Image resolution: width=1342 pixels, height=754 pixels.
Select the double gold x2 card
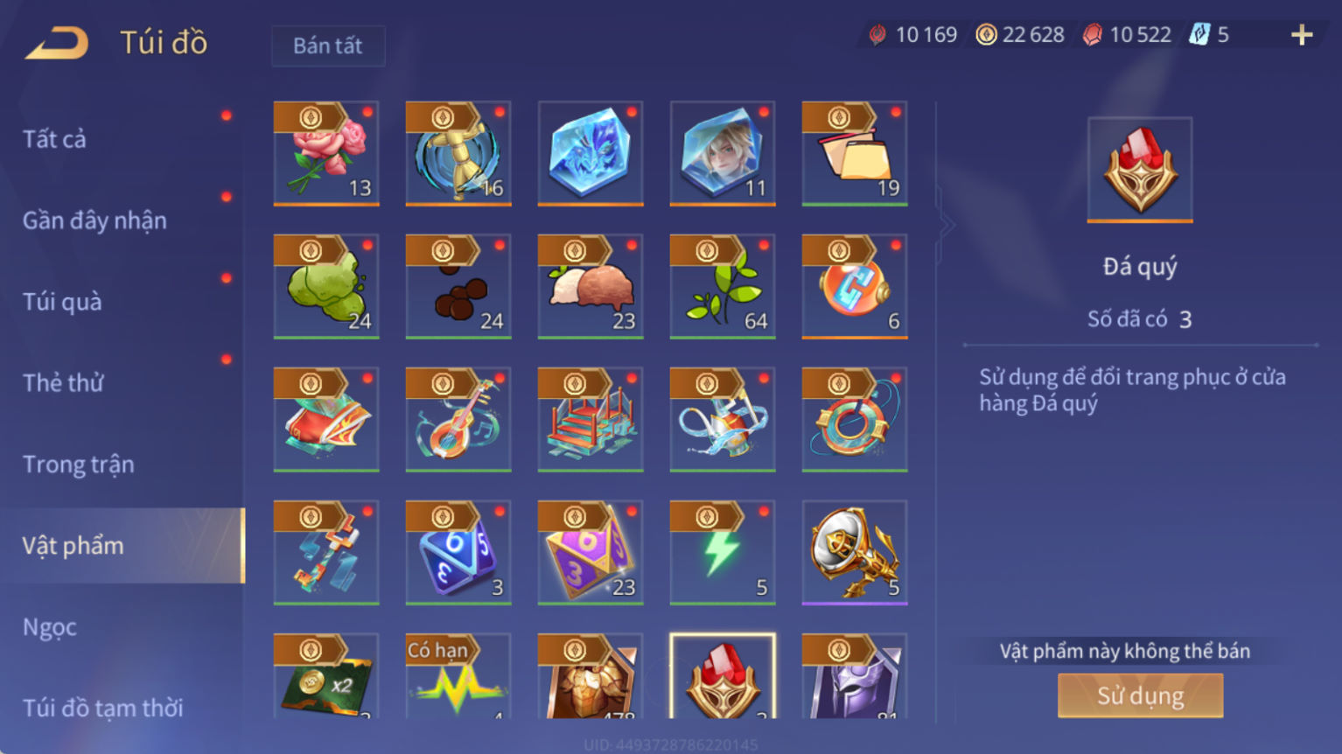pyautogui.click(x=326, y=676)
